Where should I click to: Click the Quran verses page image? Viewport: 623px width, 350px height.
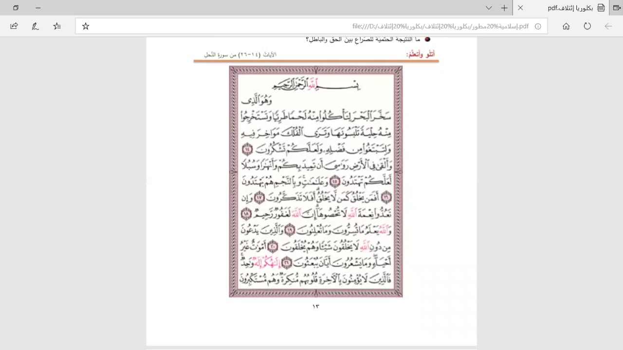click(316, 181)
